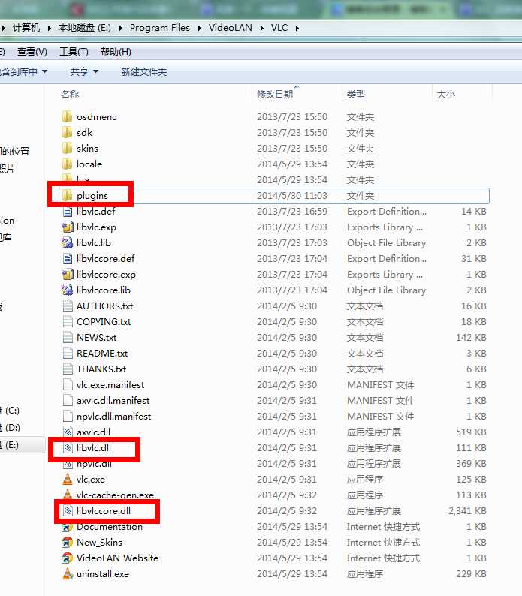Sort by the 名称 column header
Image resolution: width=522 pixels, height=596 pixels.
(70, 95)
